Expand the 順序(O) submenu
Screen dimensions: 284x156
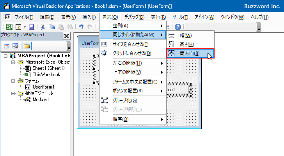click(133, 119)
